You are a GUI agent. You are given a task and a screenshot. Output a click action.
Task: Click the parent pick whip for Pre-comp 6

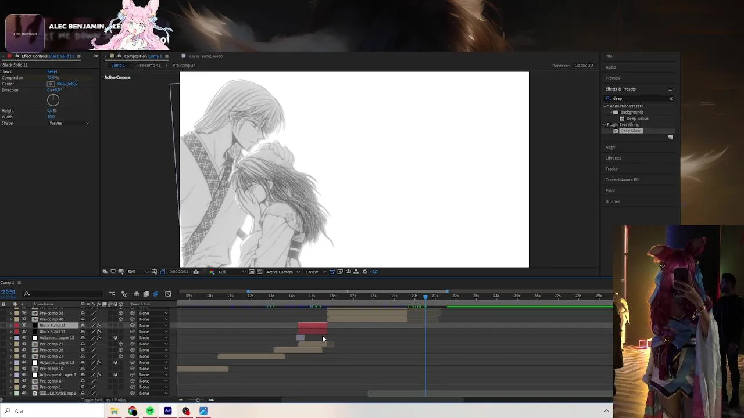[x=132, y=381]
